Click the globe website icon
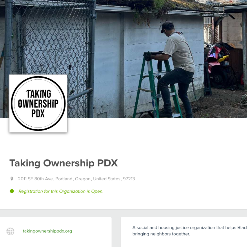 click(10, 231)
